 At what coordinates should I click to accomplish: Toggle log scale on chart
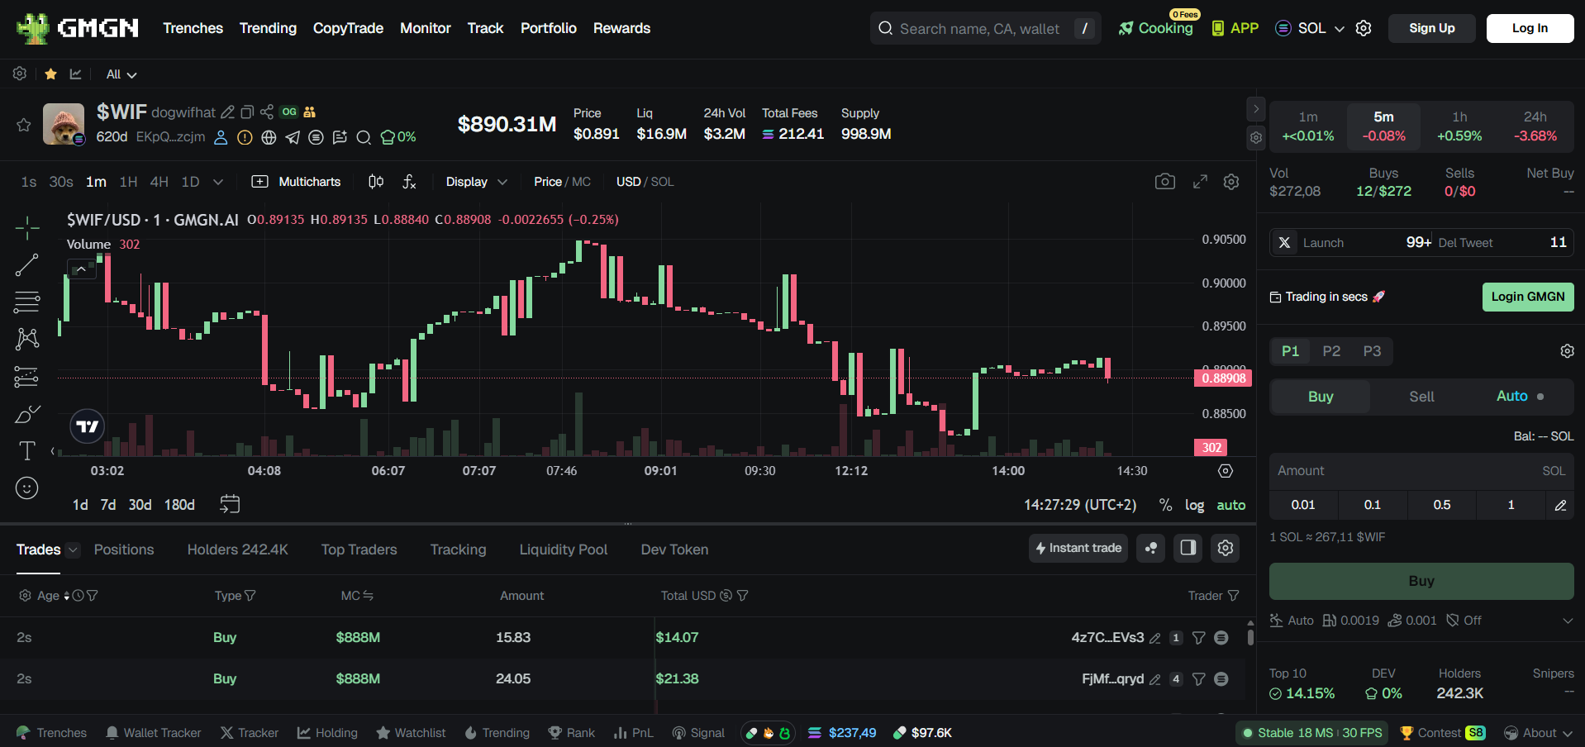(x=1194, y=505)
